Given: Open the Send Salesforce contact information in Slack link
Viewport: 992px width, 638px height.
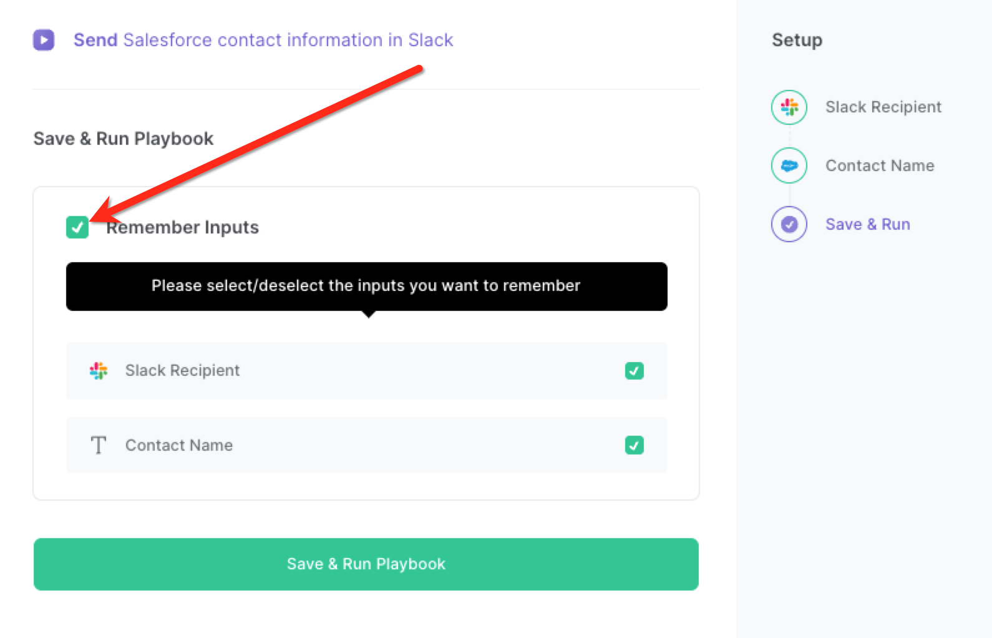Looking at the screenshot, I should click(x=263, y=40).
